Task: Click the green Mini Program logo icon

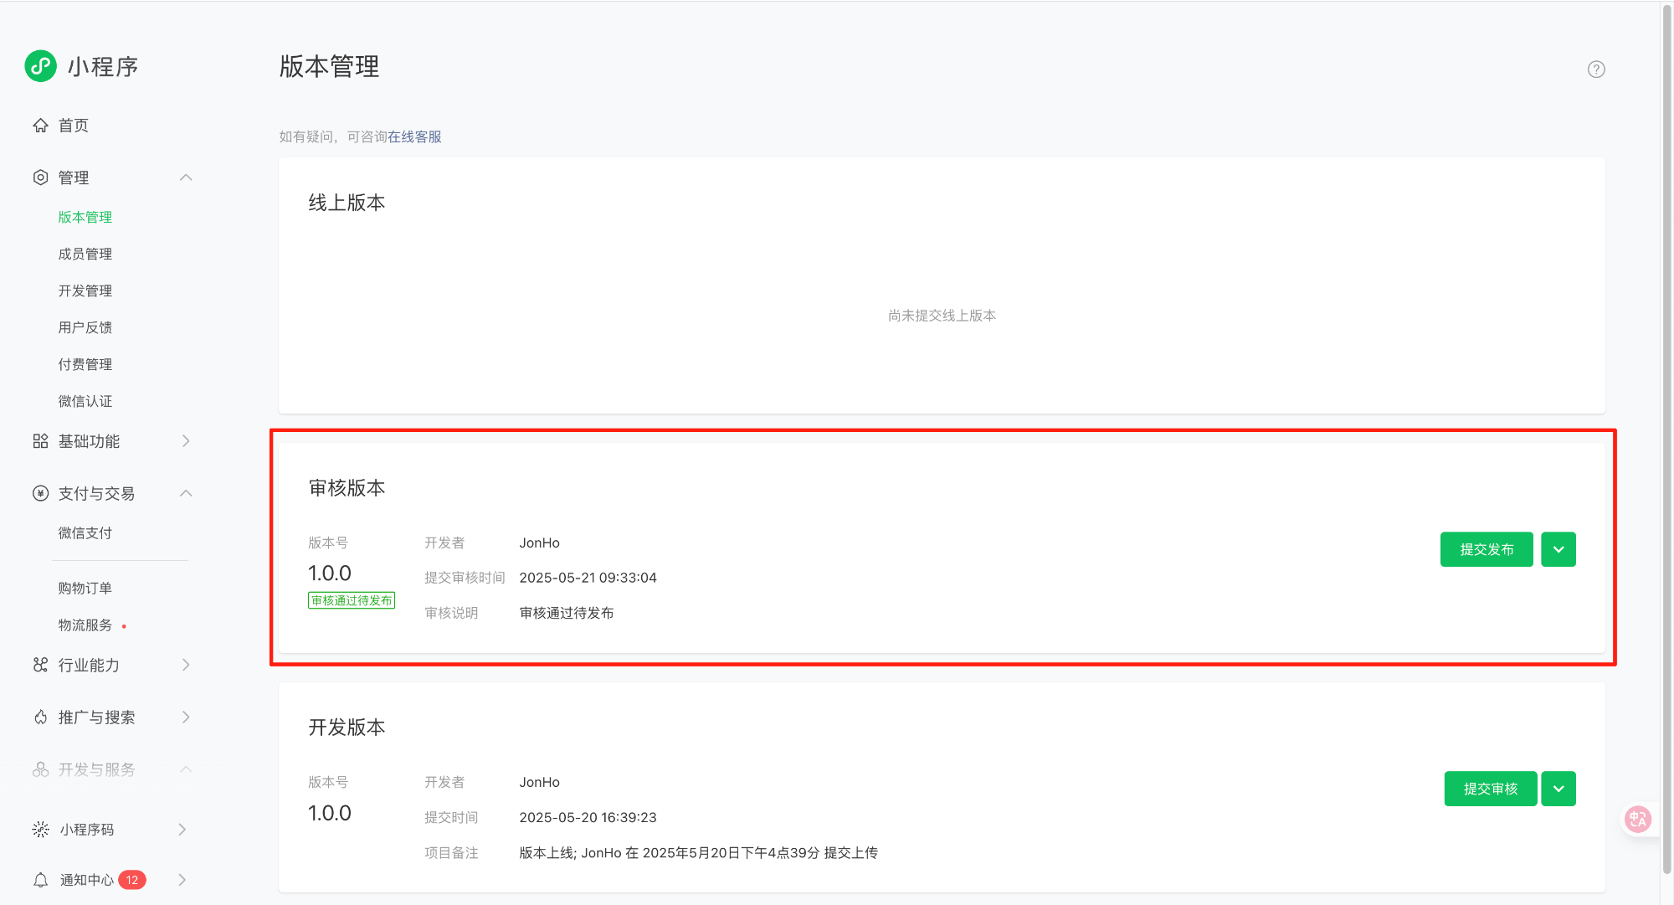Action: (x=40, y=66)
